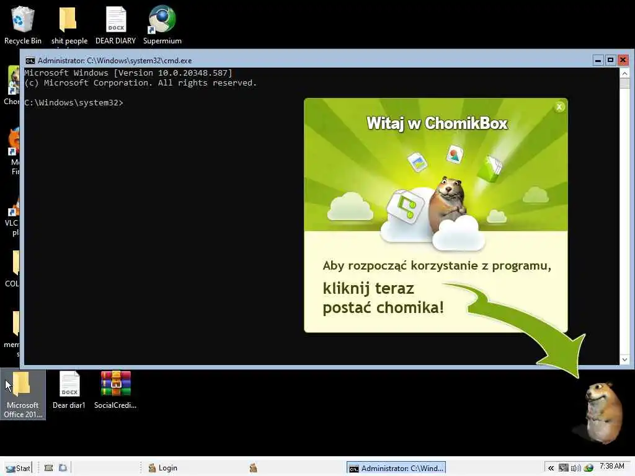Screen dimensions: 635x476
Task: Click second quick launch icon beside Start
Action: [63, 468]
